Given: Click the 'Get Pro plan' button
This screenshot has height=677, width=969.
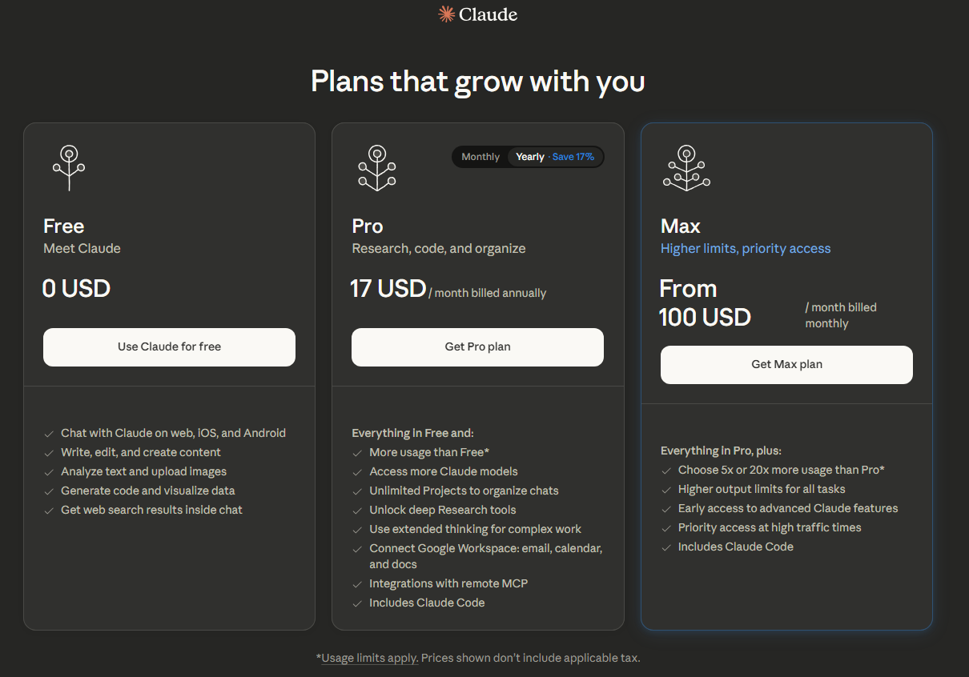Looking at the screenshot, I should tap(477, 347).
